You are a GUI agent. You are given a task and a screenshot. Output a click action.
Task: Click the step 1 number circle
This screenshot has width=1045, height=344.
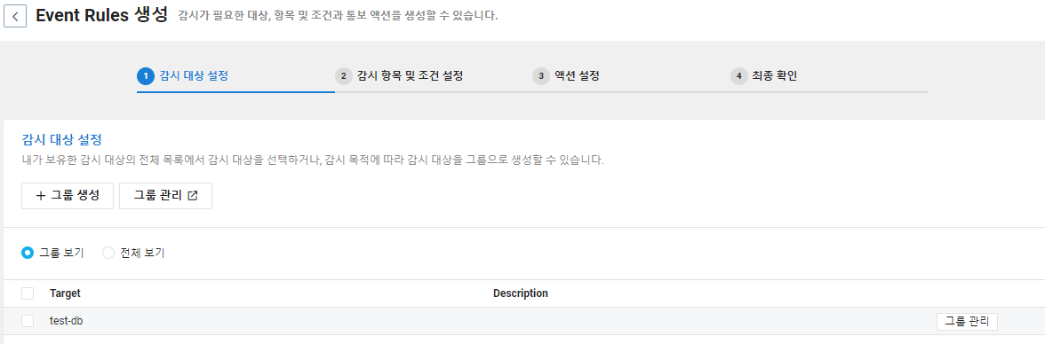click(146, 76)
